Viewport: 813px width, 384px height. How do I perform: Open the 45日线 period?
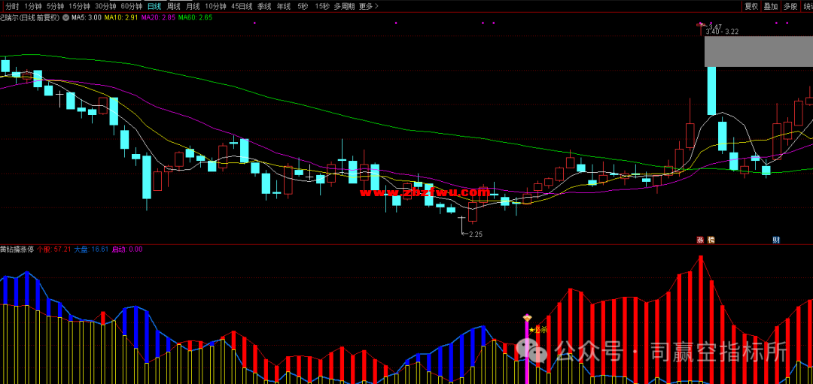click(x=242, y=7)
